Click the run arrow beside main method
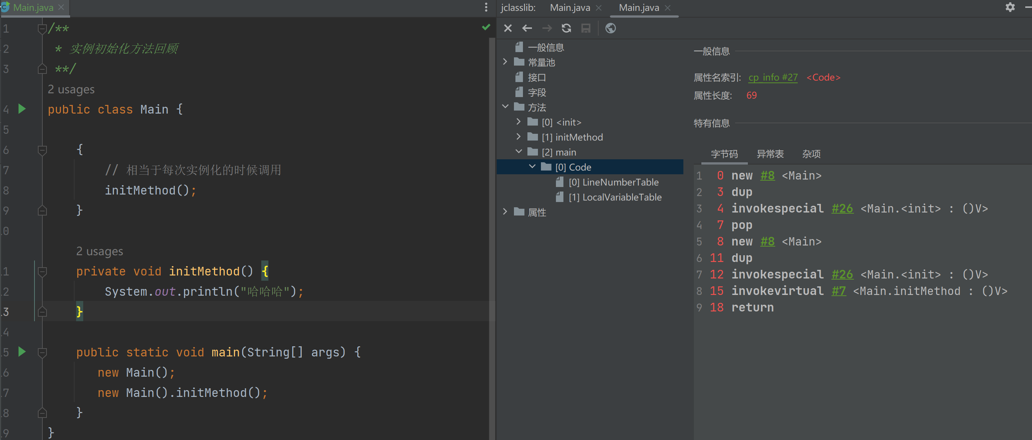Screen dimensions: 1032x440 coord(22,352)
